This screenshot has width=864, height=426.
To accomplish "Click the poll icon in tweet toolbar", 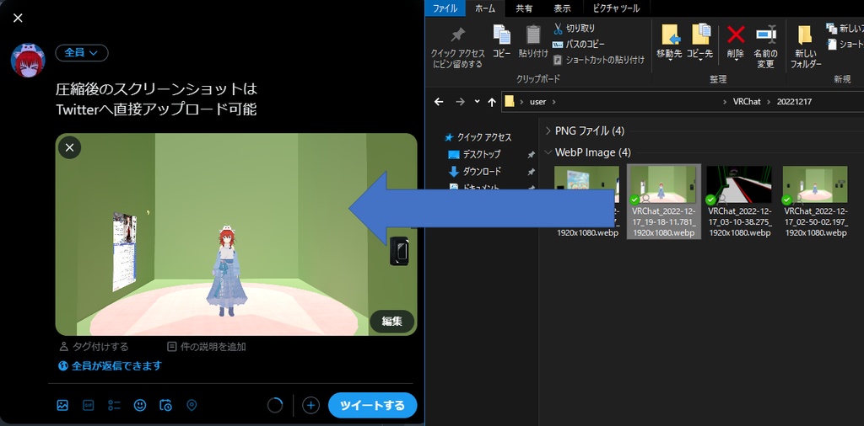I will (114, 405).
